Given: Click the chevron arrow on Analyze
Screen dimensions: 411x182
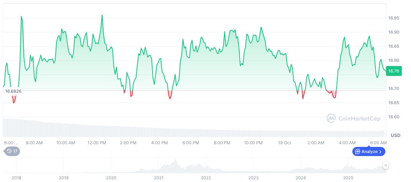Looking at the screenshot, I should point(380,151).
